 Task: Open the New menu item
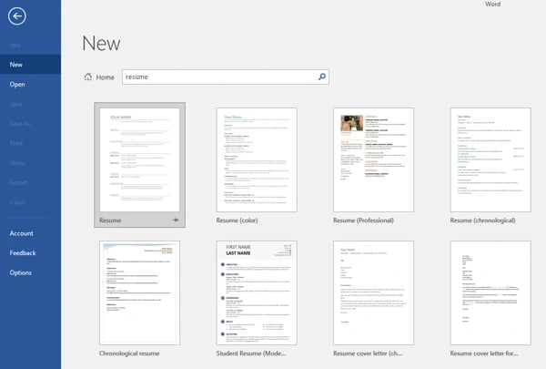coord(17,65)
